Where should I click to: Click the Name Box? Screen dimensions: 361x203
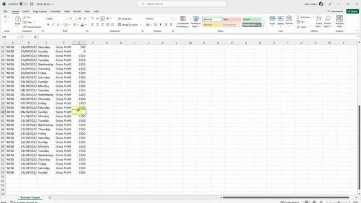pyautogui.click(x=10, y=37)
